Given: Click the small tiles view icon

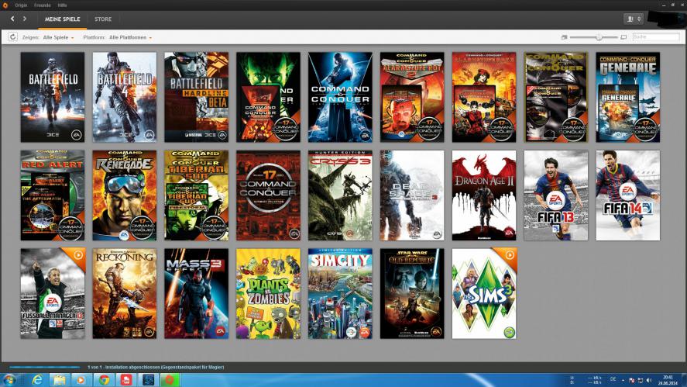Looking at the screenshot, I should (x=564, y=37).
